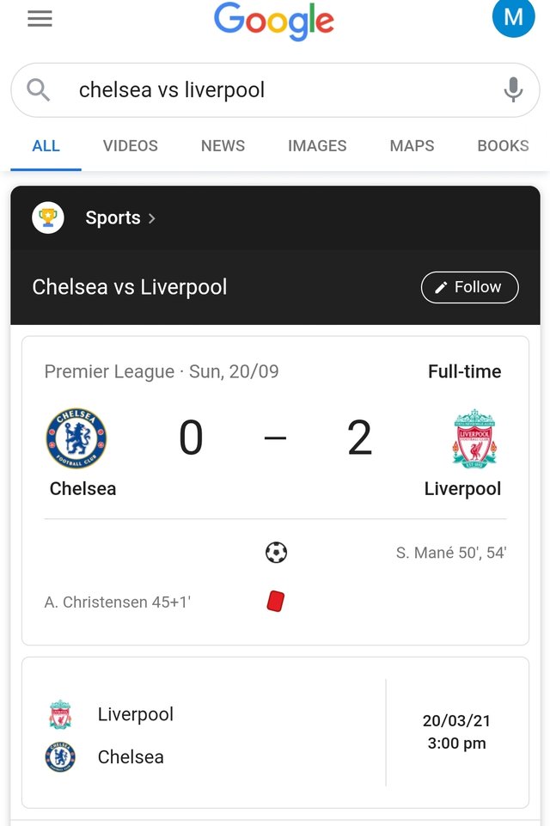Open the M account avatar
The image size is (550, 826).
pos(513,17)
